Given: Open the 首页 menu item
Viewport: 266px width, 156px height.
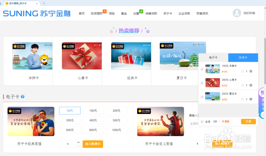Looking at the screenshot, I should [82, 13].
